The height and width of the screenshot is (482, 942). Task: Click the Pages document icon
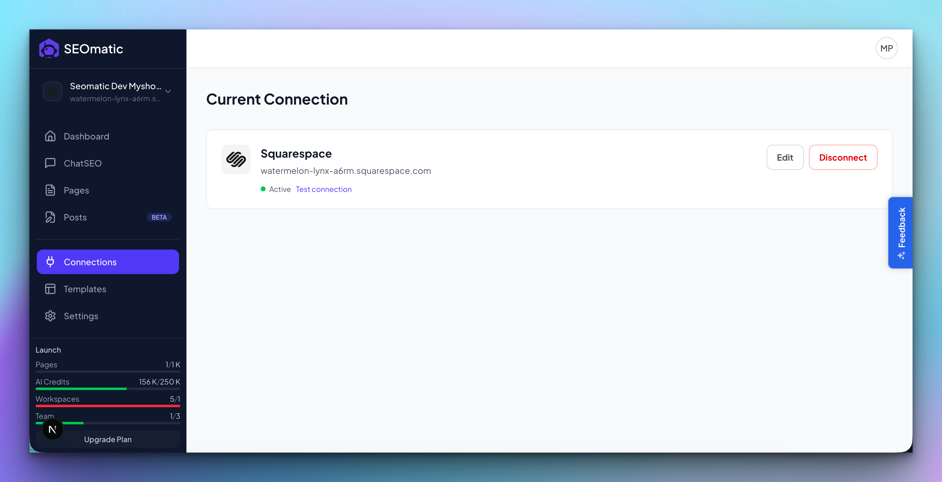(x=50, y=190)
